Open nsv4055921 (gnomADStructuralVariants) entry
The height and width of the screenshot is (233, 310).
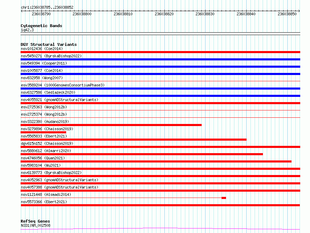[60, 100]
